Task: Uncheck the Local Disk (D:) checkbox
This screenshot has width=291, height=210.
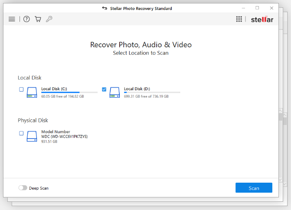Action: pyautogui.click(x=104, y=89)
